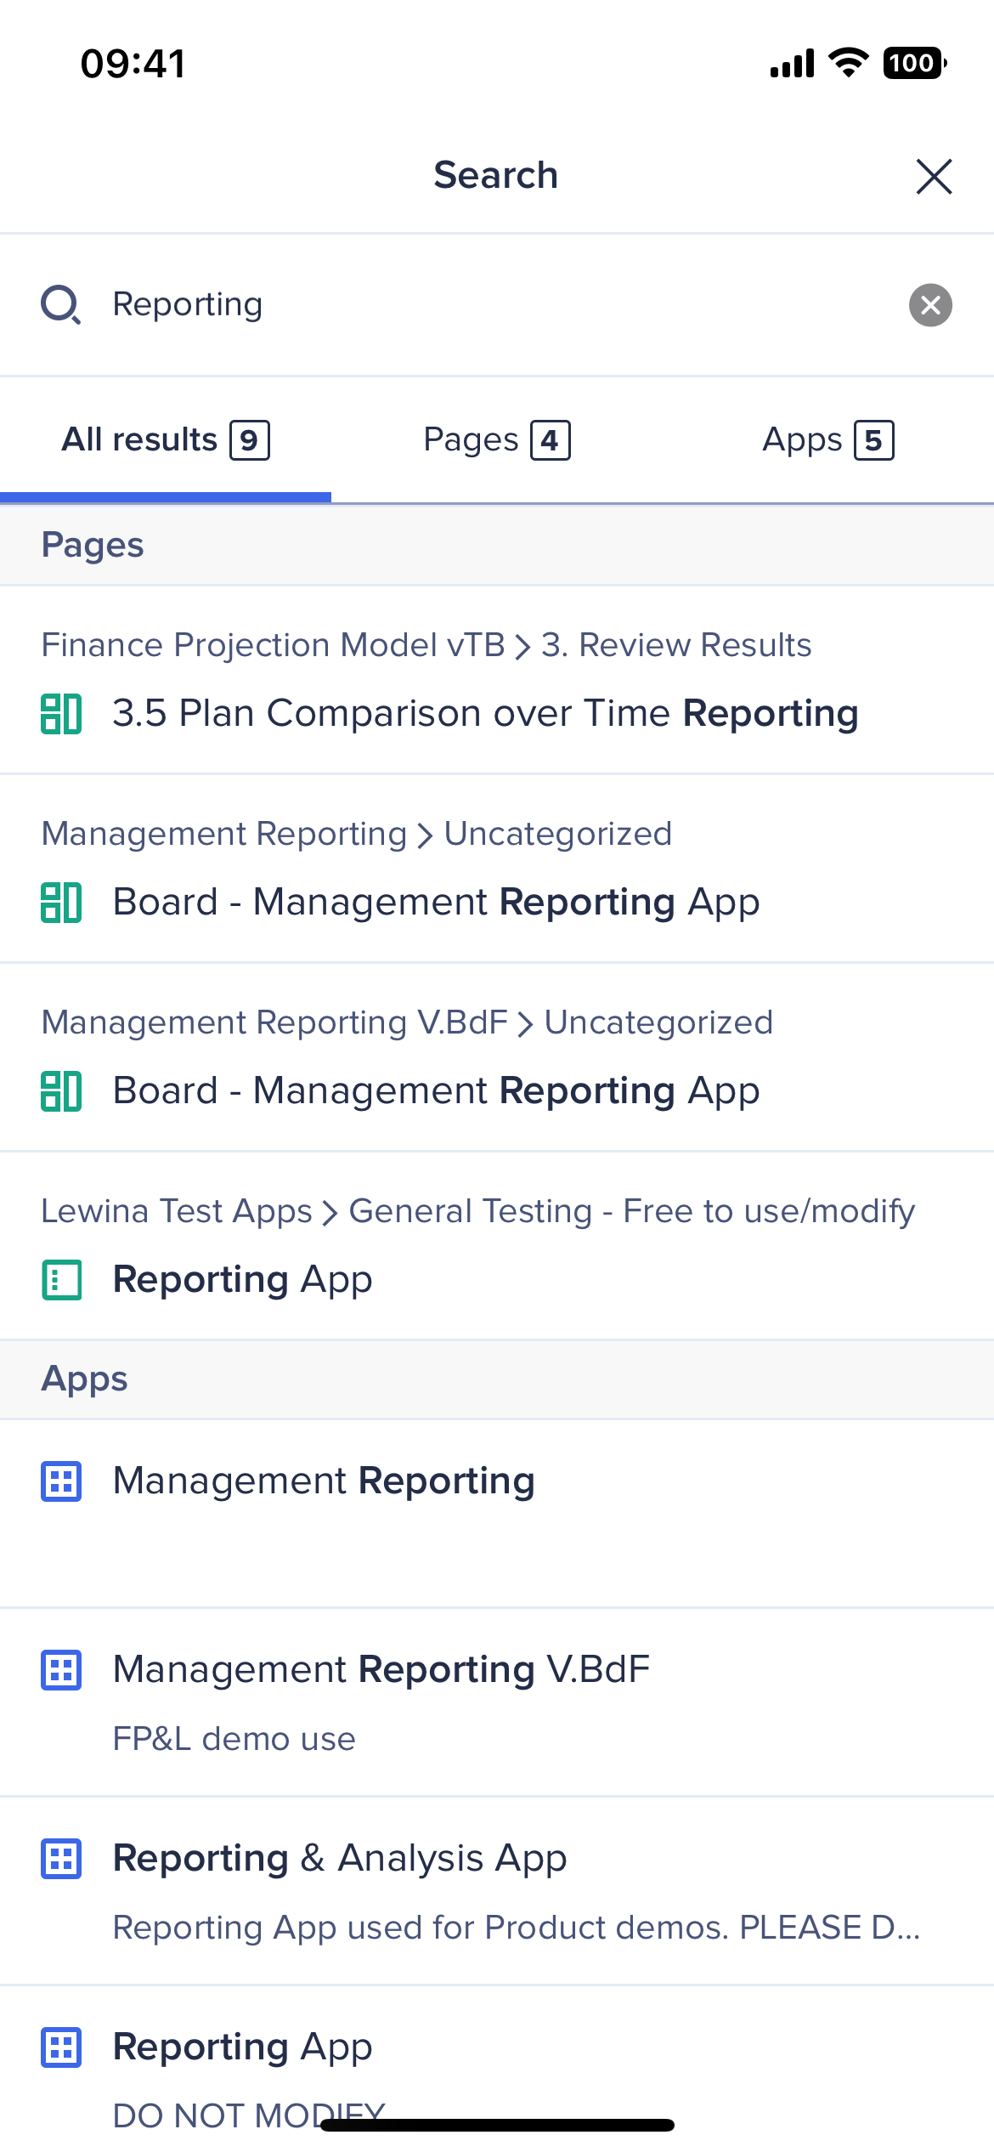Image resolution: width=994 pixels, height=2152 pixels.
Task: Open Reporting & Analysis App
Action: 497,1891
